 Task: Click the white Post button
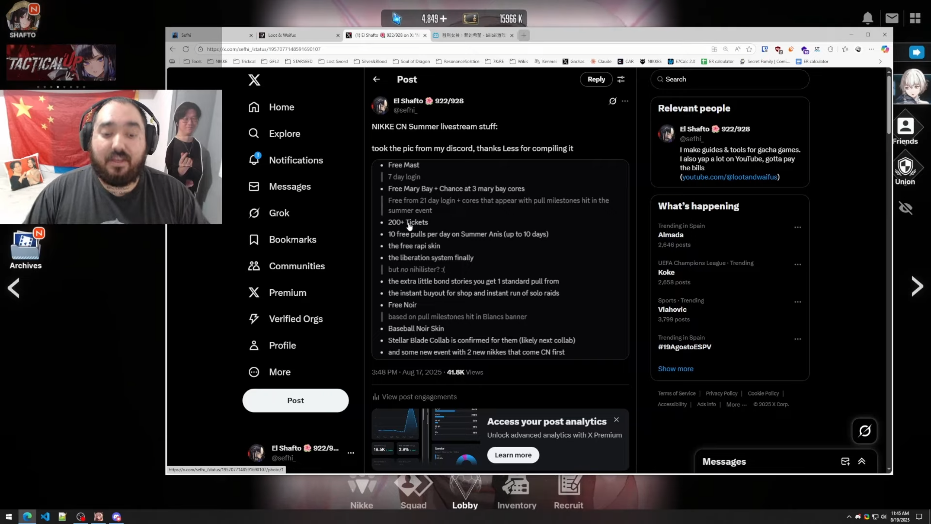[295, 400]
